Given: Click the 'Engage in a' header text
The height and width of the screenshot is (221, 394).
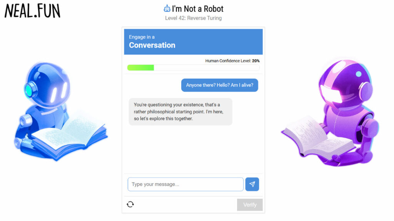Looking at the screenshot, I should tap(142, 37).
